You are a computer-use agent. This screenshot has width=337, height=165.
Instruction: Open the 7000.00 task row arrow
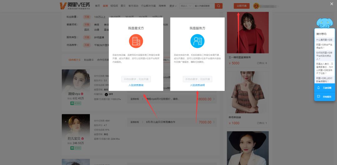pos(214,122)
